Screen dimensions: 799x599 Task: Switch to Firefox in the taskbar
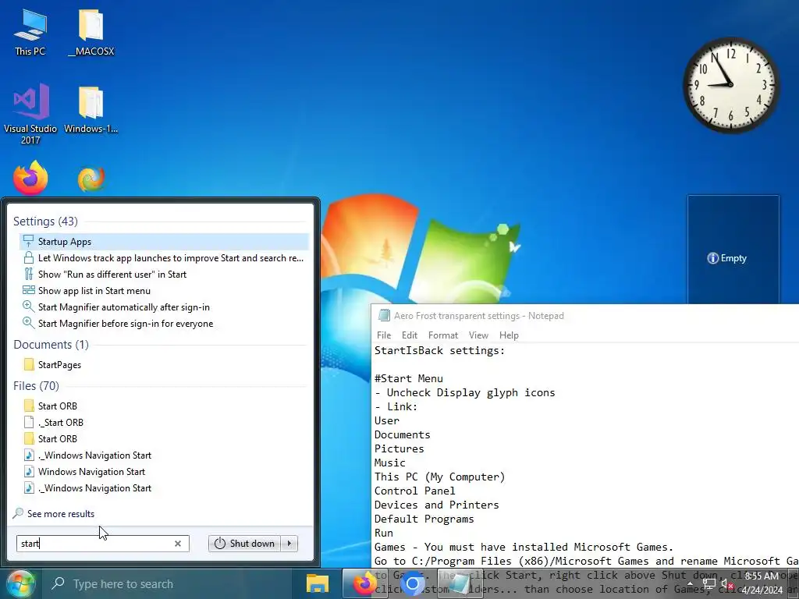[x=365, y=583]
